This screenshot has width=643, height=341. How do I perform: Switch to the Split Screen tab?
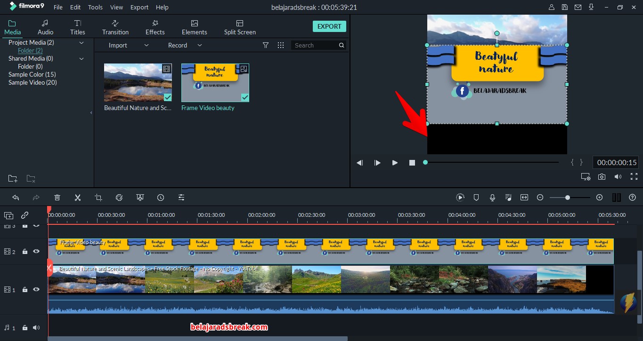[240, 27]
